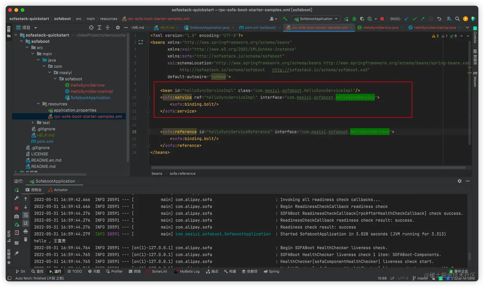484x287 pixels.
Task: Click the project tree horizontal scrollbar
Action: click(50, 174)
